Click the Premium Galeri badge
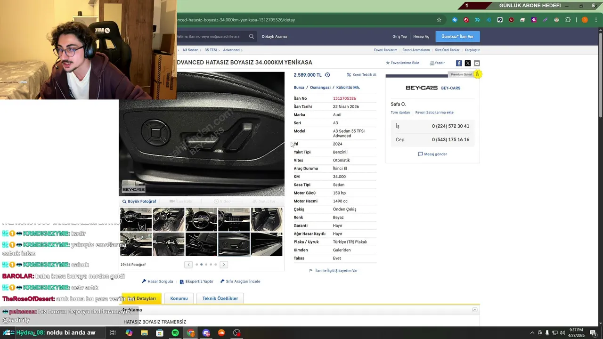The image size is (603, 339). tap(461, 74)
